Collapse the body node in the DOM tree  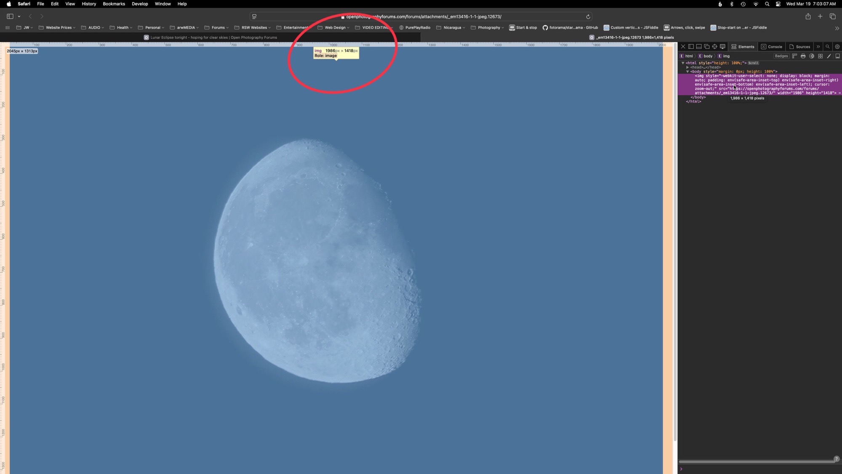click(x=687, y=72)
